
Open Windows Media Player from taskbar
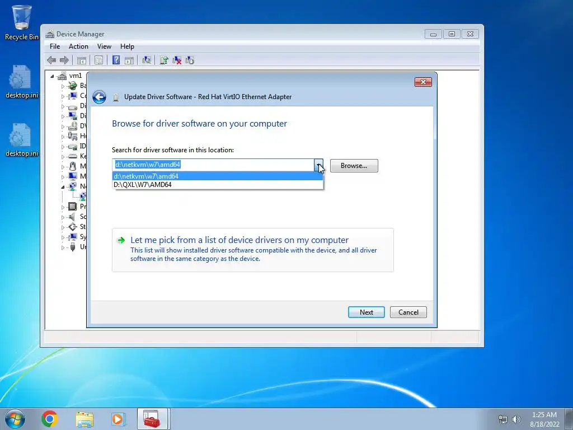118,419
